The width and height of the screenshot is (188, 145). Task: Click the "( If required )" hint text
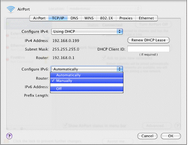pyautogui.click(x=148, y=55)
